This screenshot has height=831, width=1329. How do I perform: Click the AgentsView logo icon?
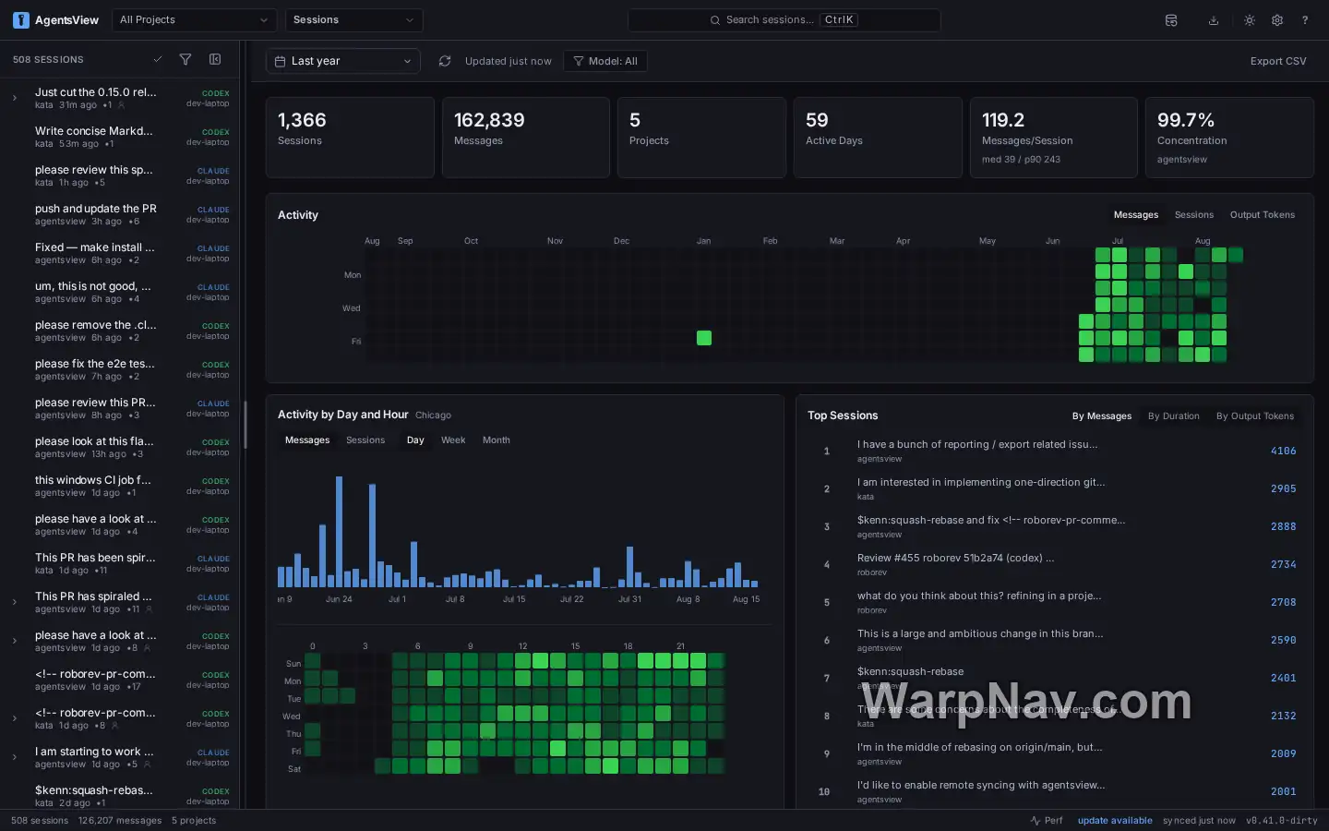click(x=21, y=20)
